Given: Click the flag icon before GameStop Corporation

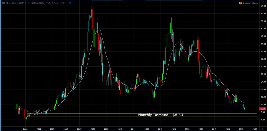Looking at the screenshot, I should click(x=7, y=3).
